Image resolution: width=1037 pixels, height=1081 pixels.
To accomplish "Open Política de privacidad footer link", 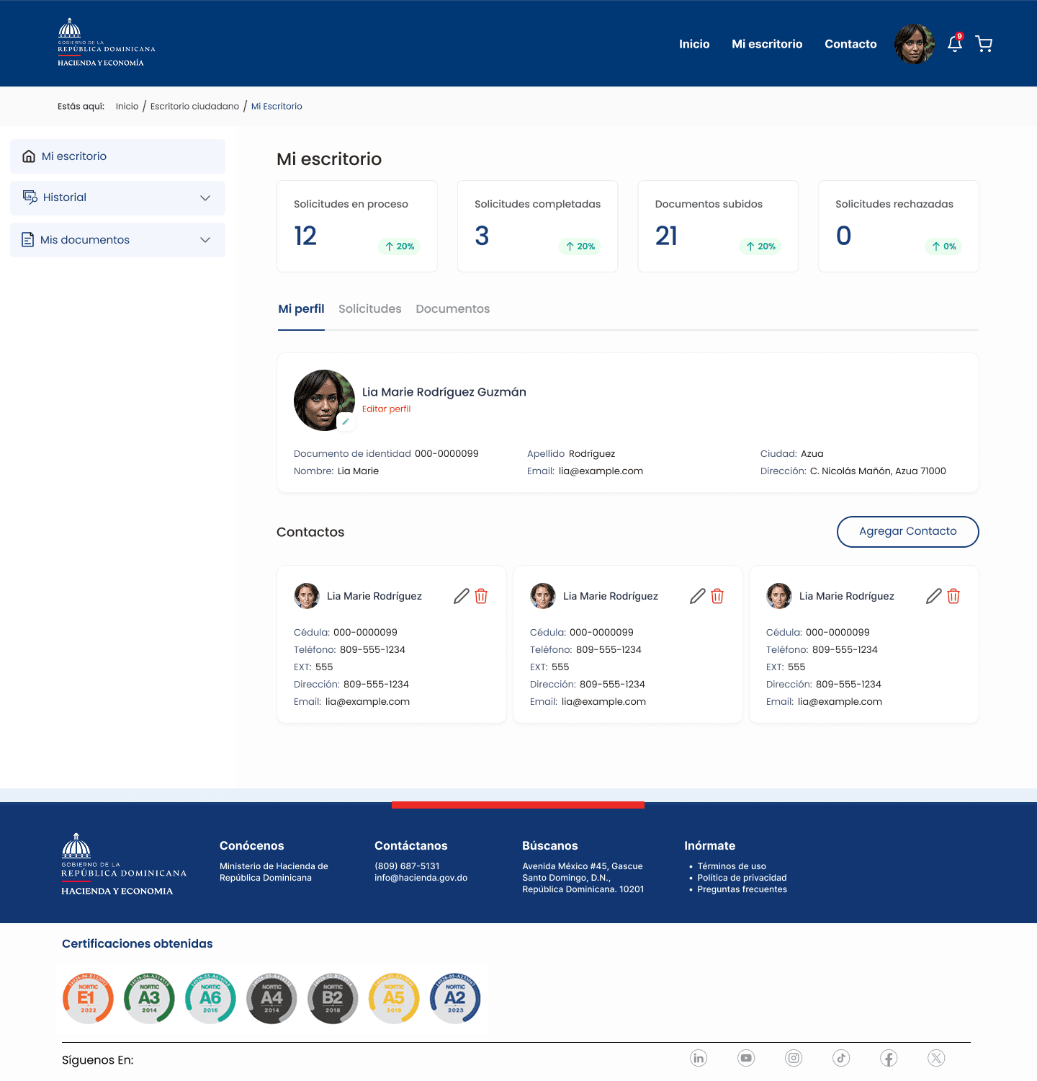I will click(x=742, y=878).
